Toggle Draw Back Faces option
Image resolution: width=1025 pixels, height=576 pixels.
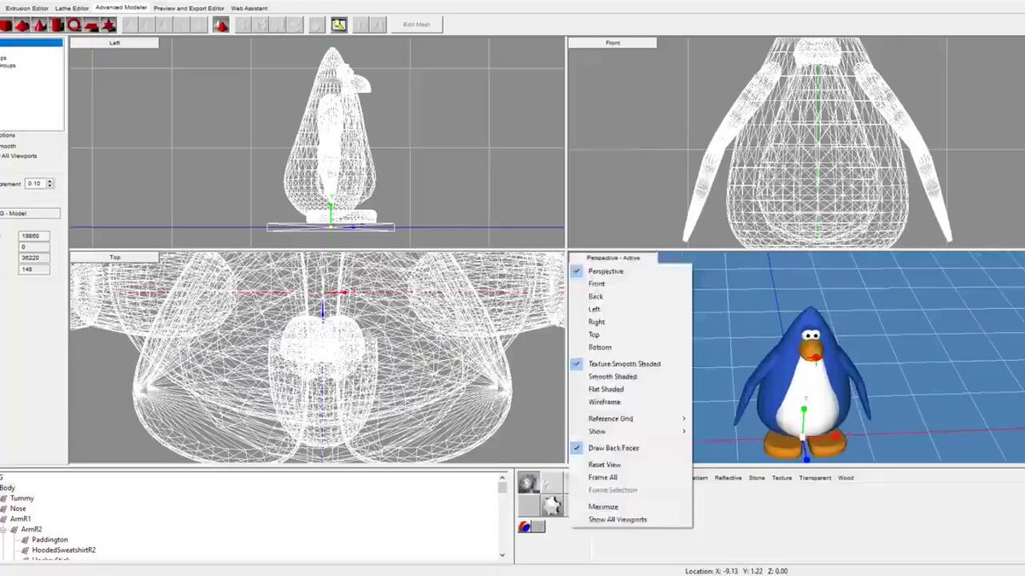click(613, 448)
